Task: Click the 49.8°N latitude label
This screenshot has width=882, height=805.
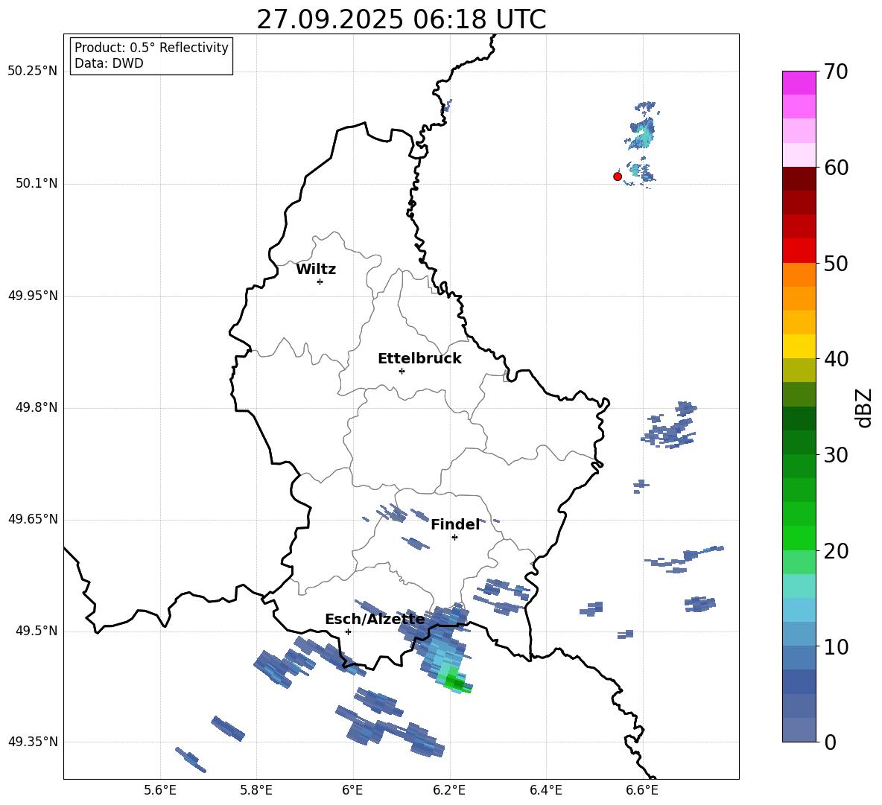Action: pyautogui.click(x=37, y=407)
